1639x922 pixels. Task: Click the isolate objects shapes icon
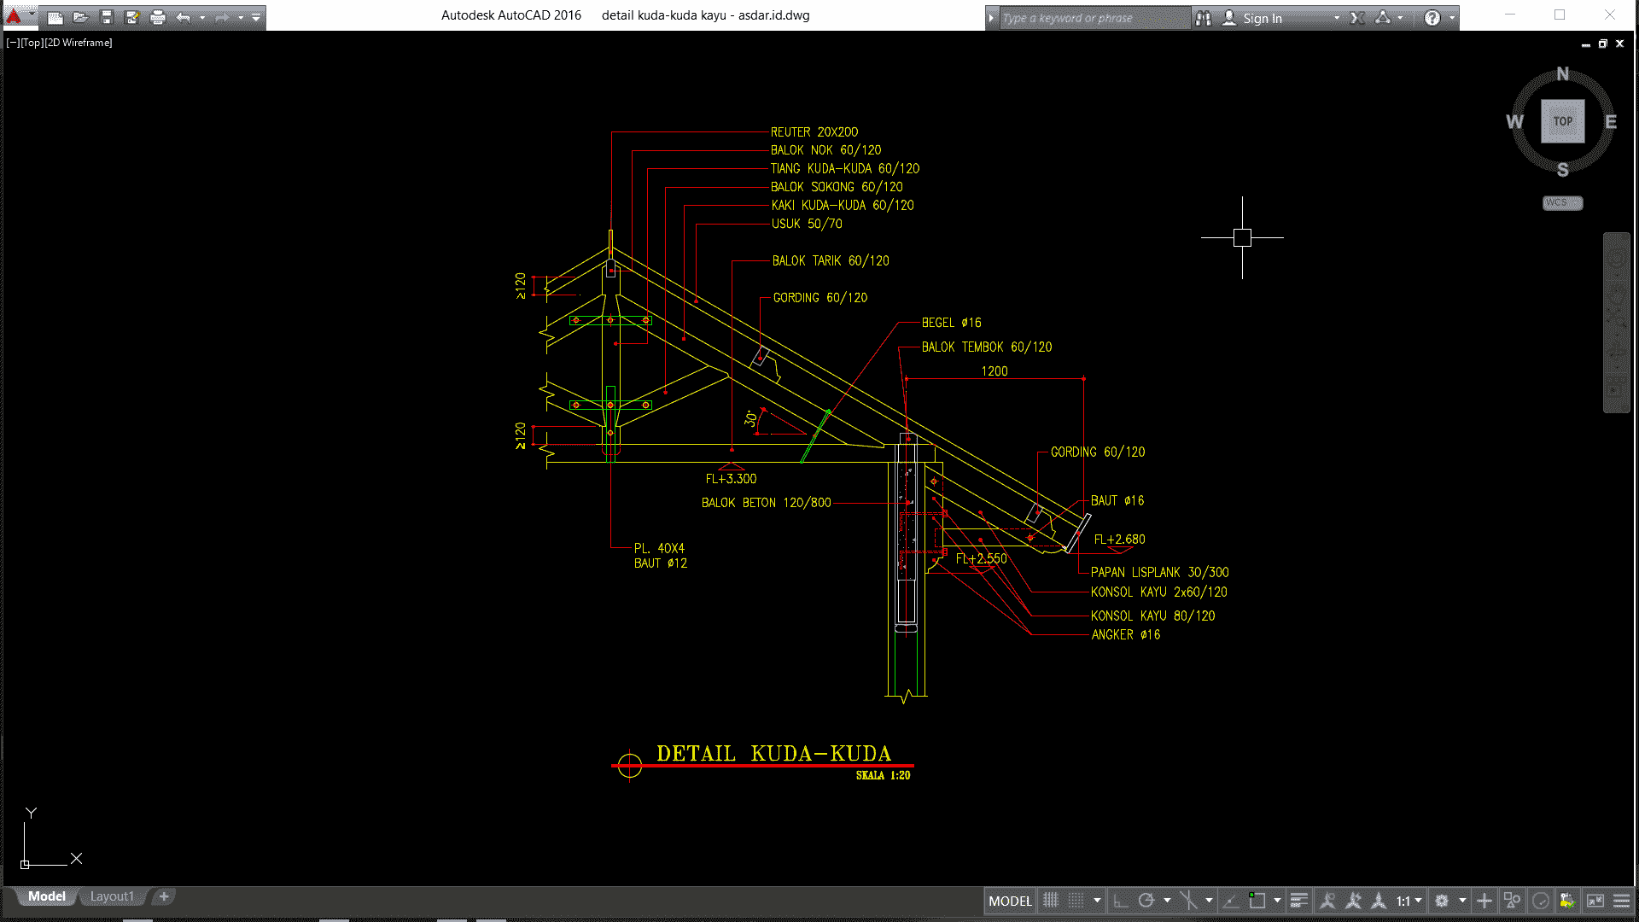pyautogui.click(x=1512, y=901)
